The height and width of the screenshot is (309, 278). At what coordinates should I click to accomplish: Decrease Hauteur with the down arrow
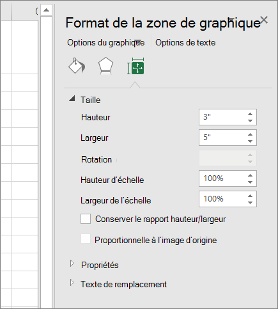click(250, 121)
